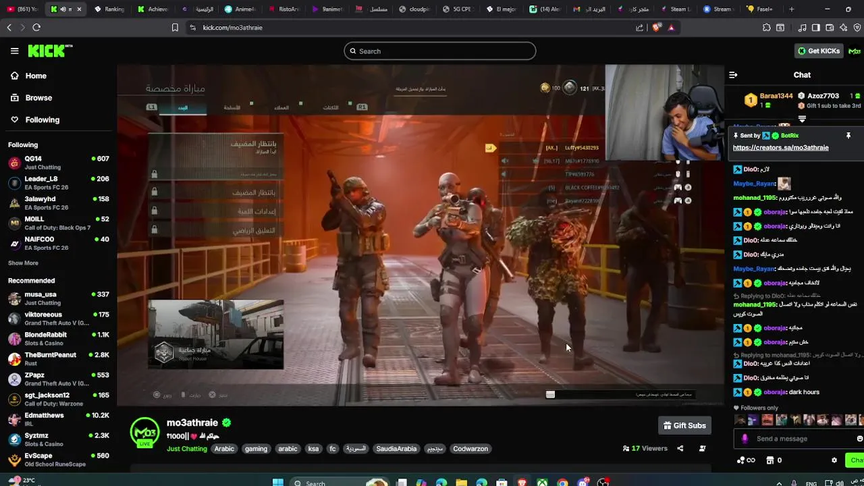Click the pin icon on pinned message
This screenshot has height=486, width=864.
(848, 136)
